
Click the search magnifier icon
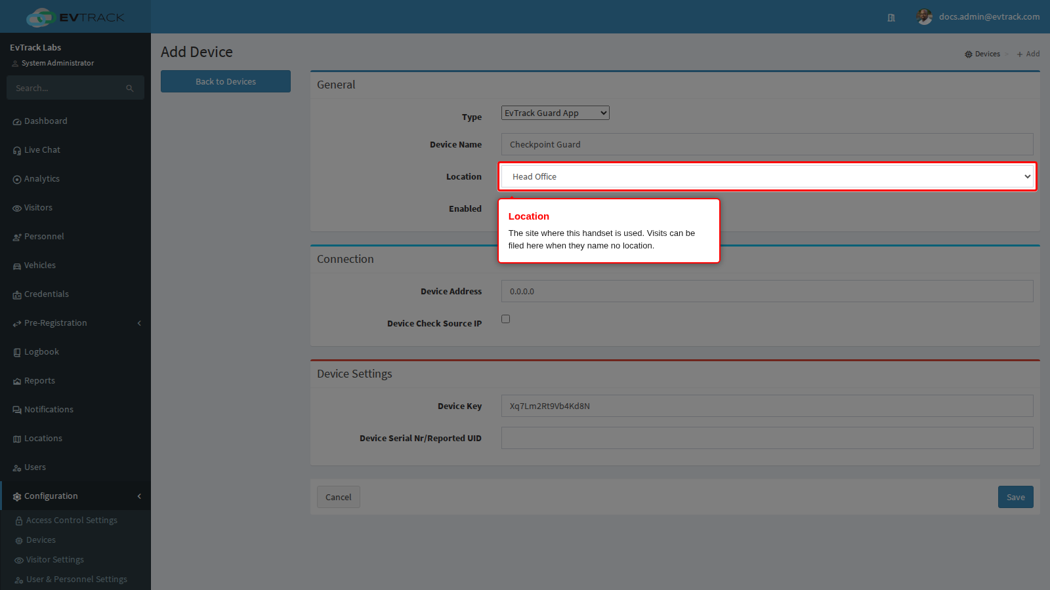(130, 88)
